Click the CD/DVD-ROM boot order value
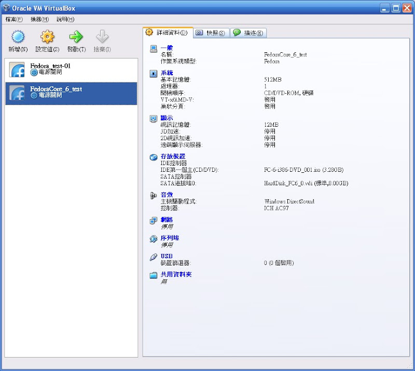The height and width of the screenshot is (371, 415). [x=288, y=93]
